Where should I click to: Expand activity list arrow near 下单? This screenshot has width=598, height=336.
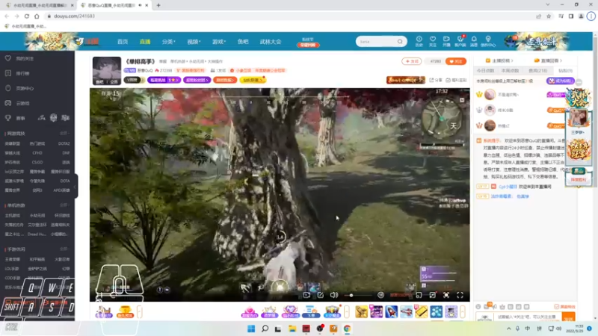pos(347,311)
